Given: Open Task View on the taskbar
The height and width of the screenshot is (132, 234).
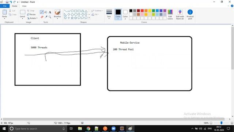Looking at the screenshot, I should tap(71, 129).
